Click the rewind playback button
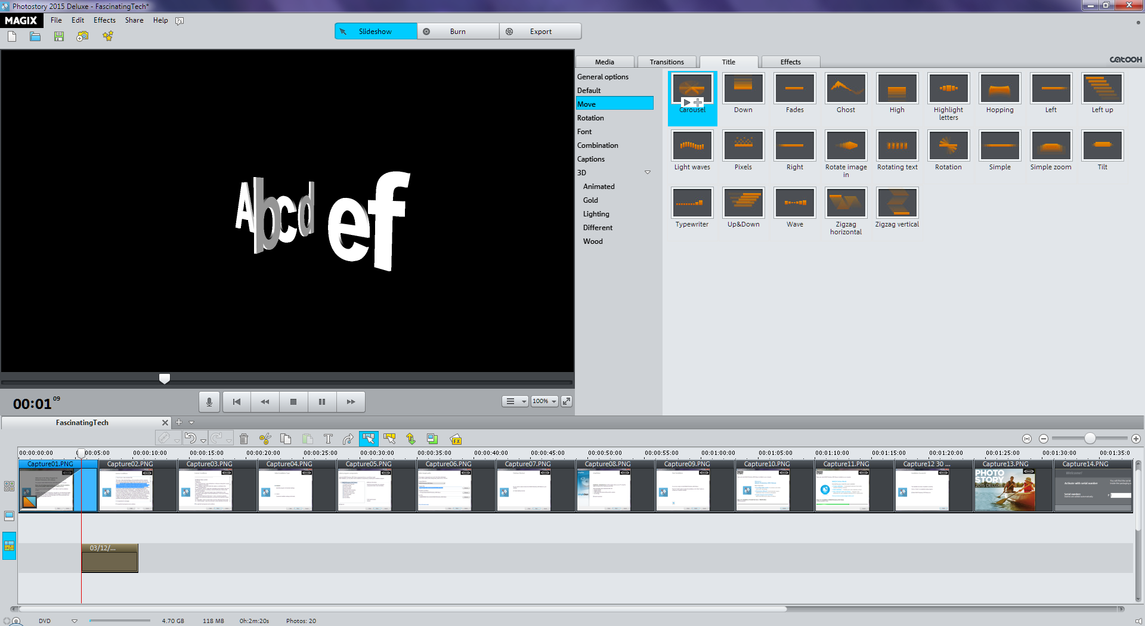 tap(265, 402)
